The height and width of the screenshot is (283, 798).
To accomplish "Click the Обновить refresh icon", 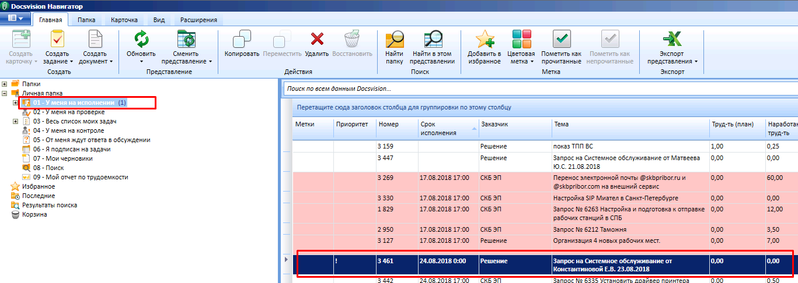I will tap(141, 40).
